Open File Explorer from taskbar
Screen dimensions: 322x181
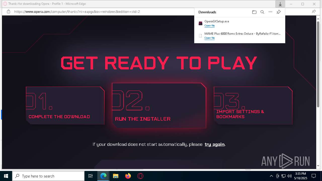click(x=115, y=176)
